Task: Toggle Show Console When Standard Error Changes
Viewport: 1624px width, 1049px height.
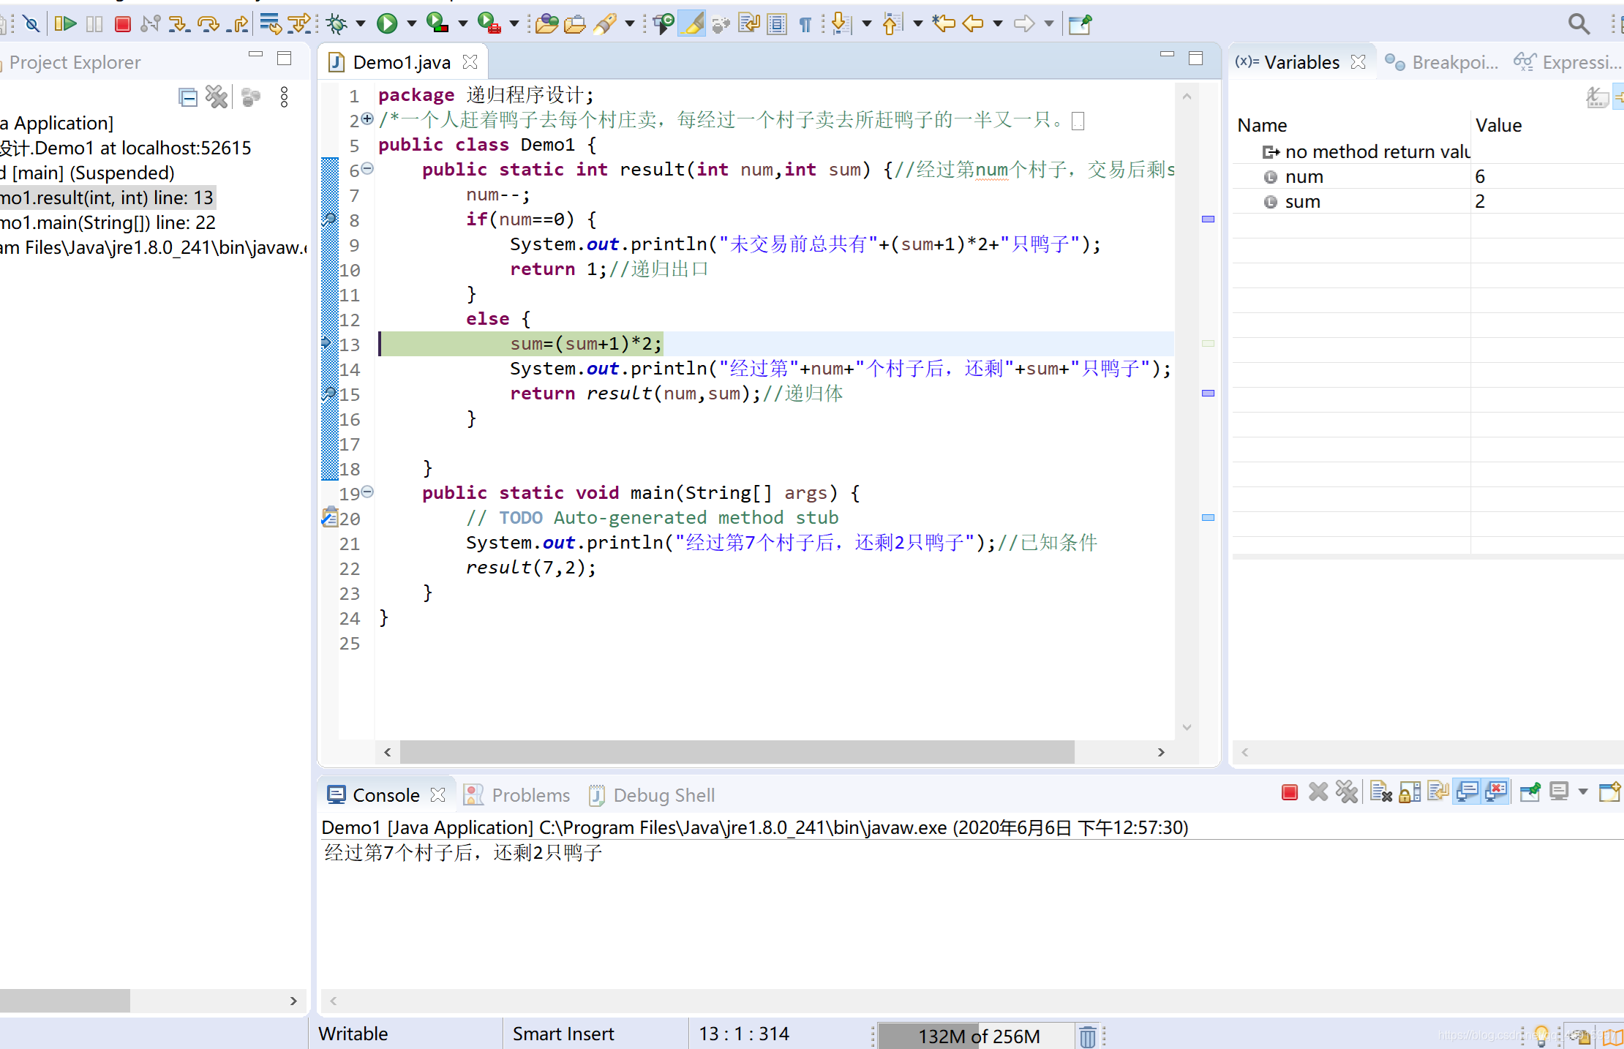Action: tap(1497, 792)
